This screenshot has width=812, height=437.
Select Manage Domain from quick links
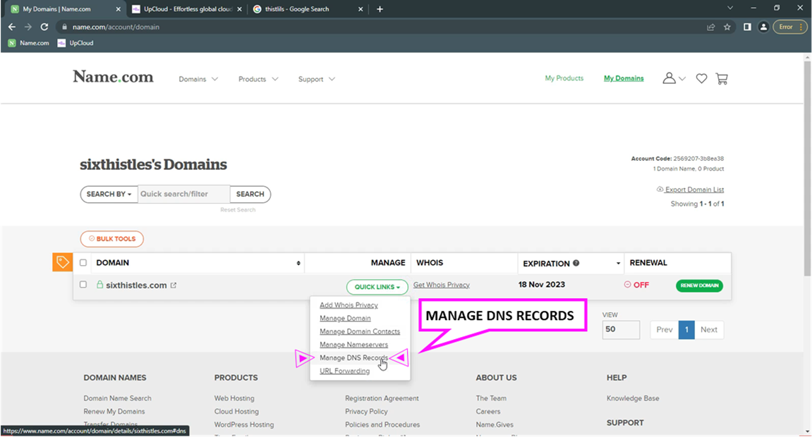345,318
